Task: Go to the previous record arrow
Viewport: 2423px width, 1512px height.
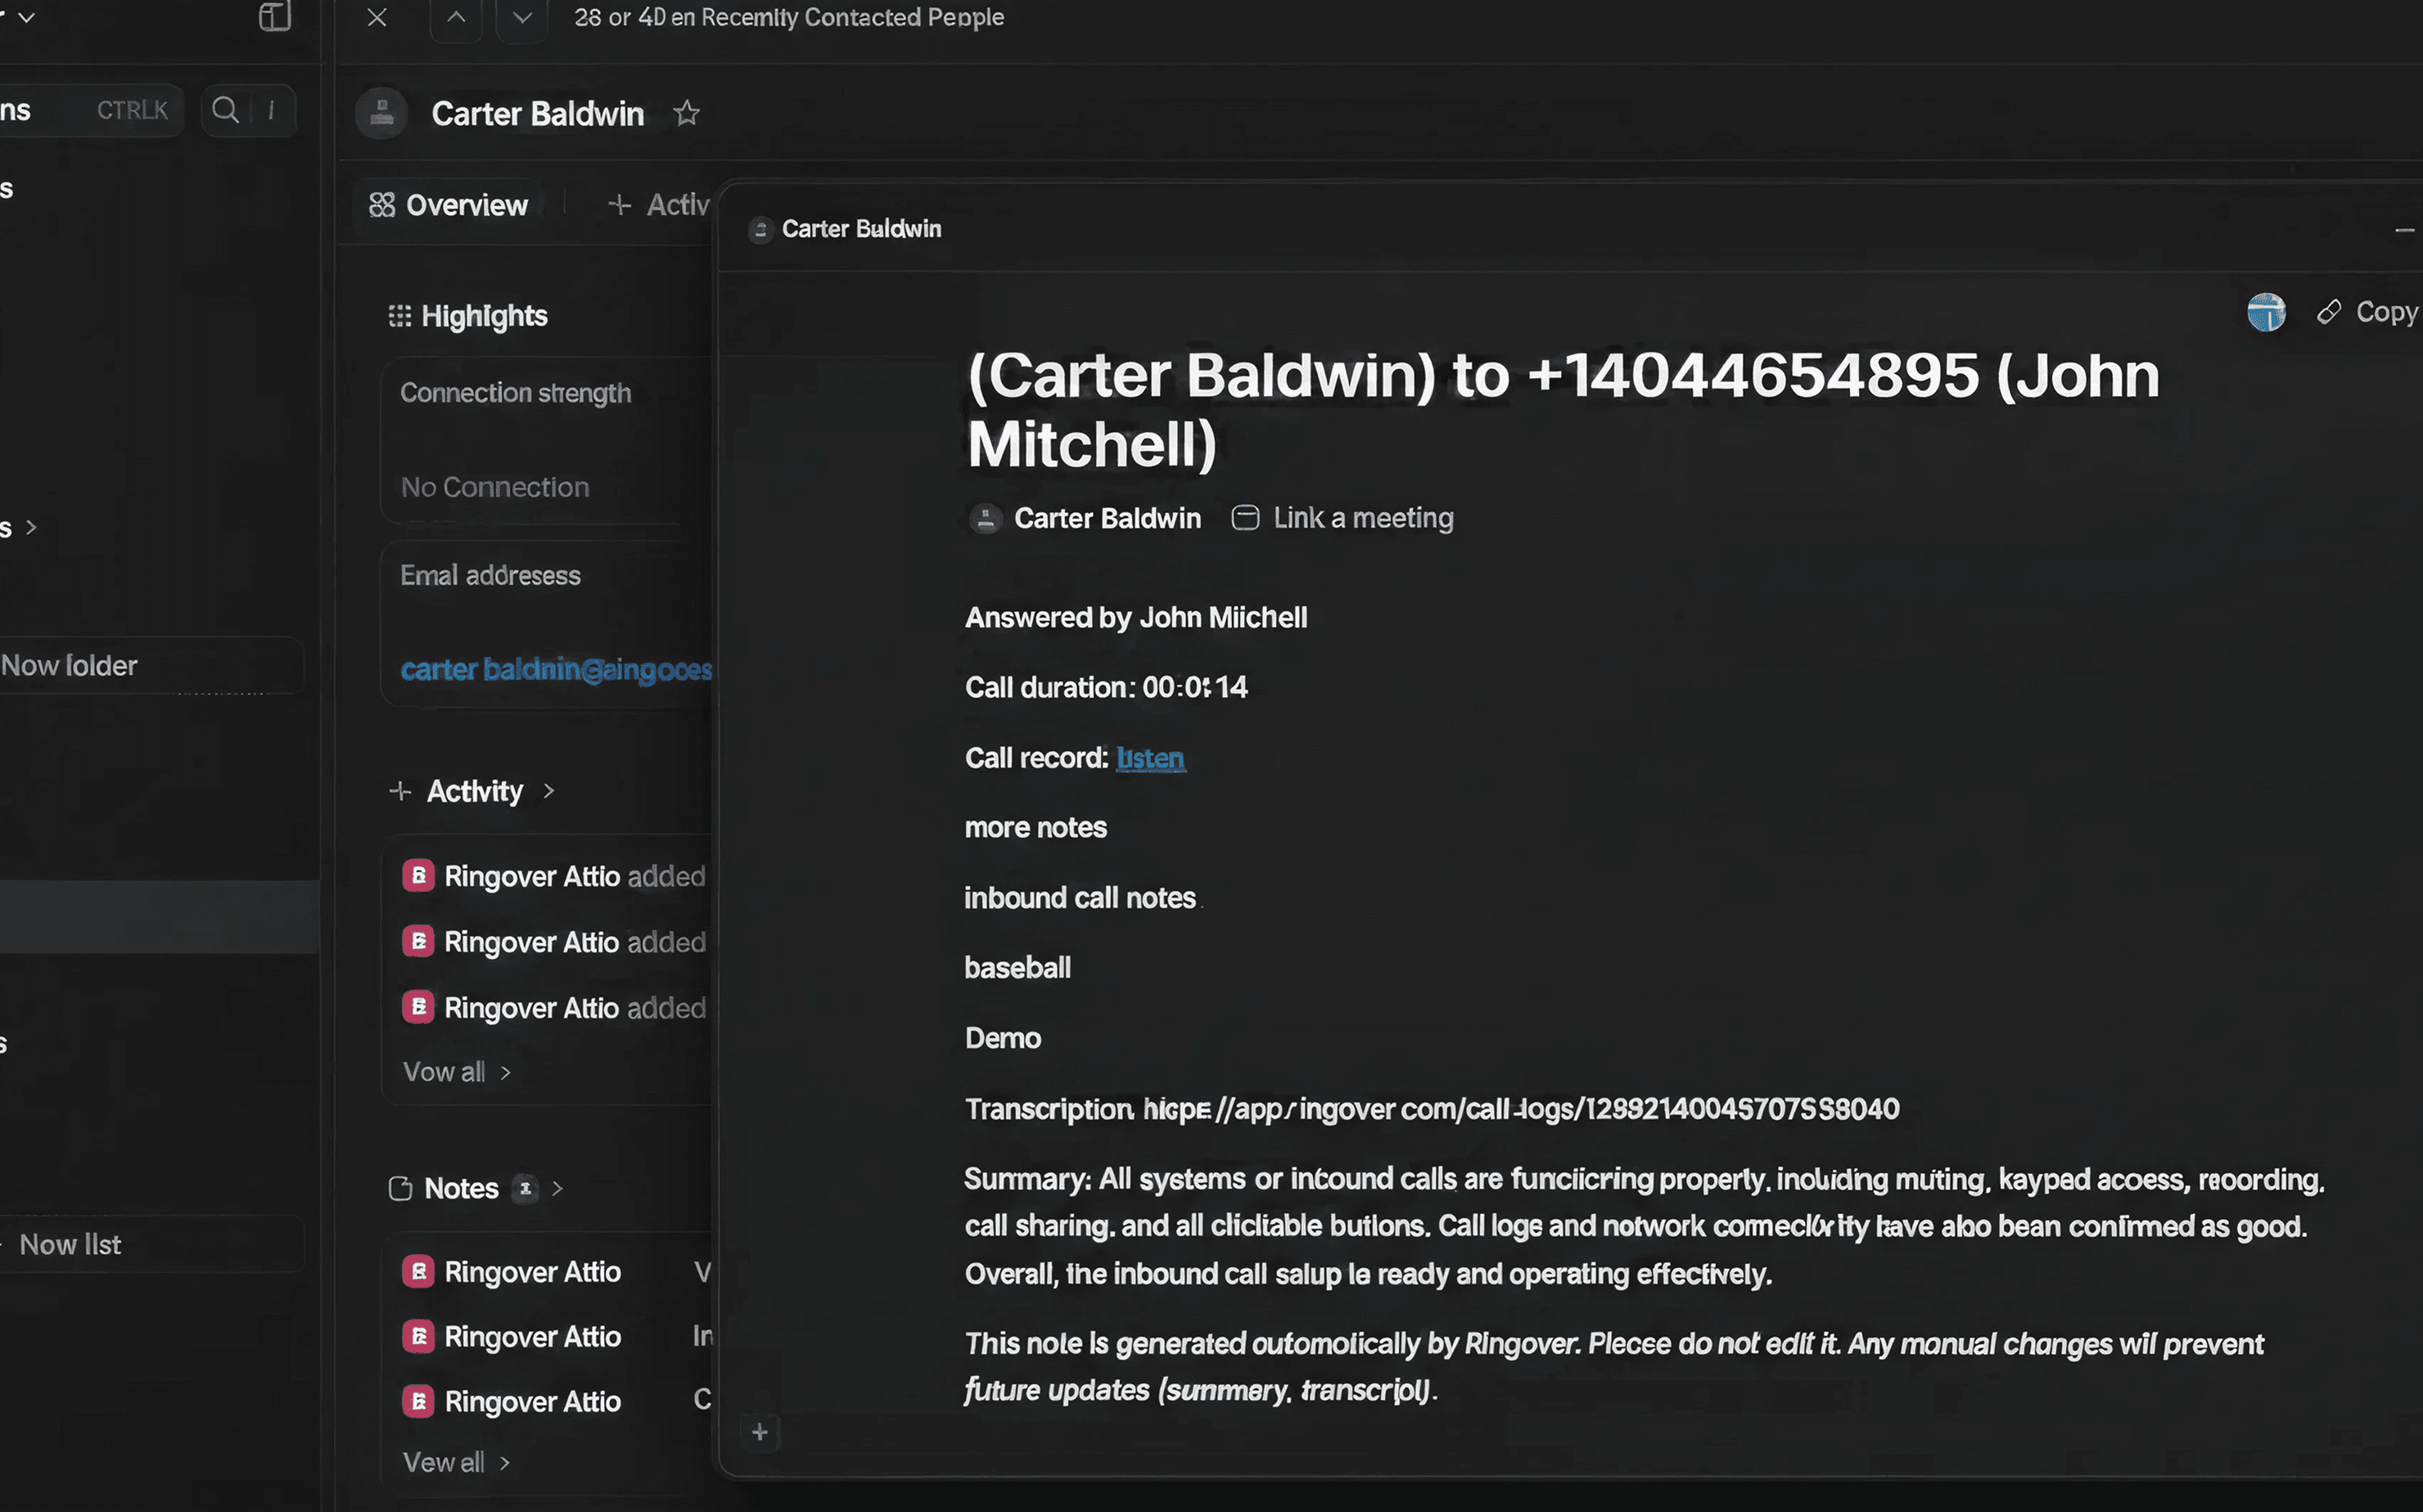Action: (x=456, y=17)
